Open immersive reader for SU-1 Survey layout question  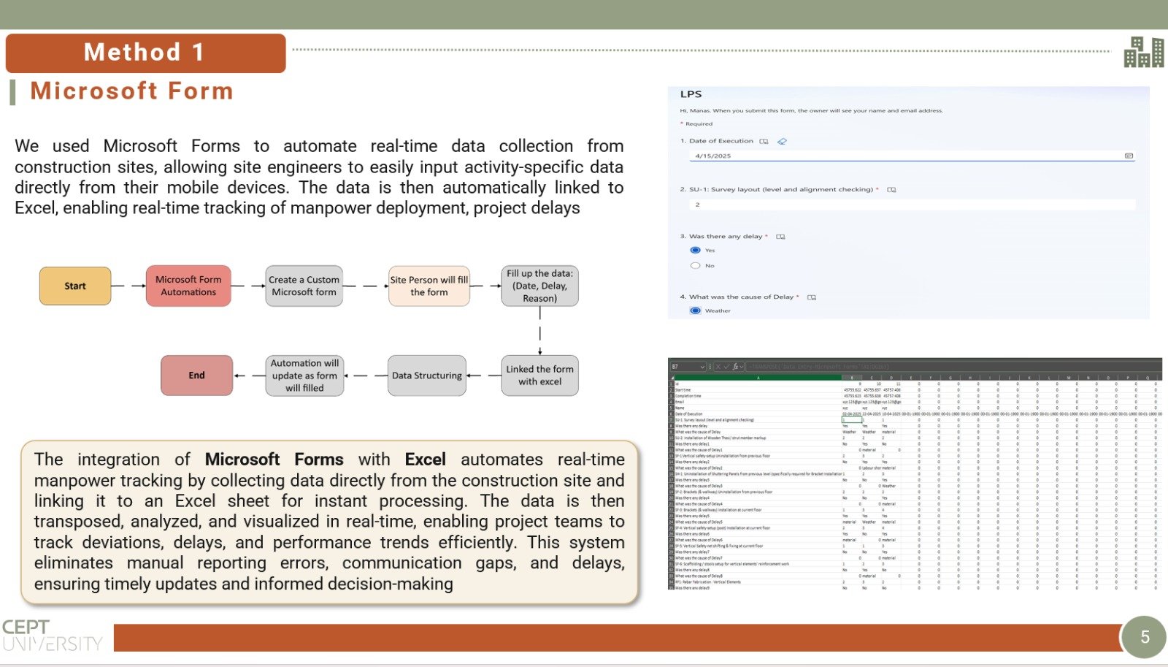pos(891,190)
